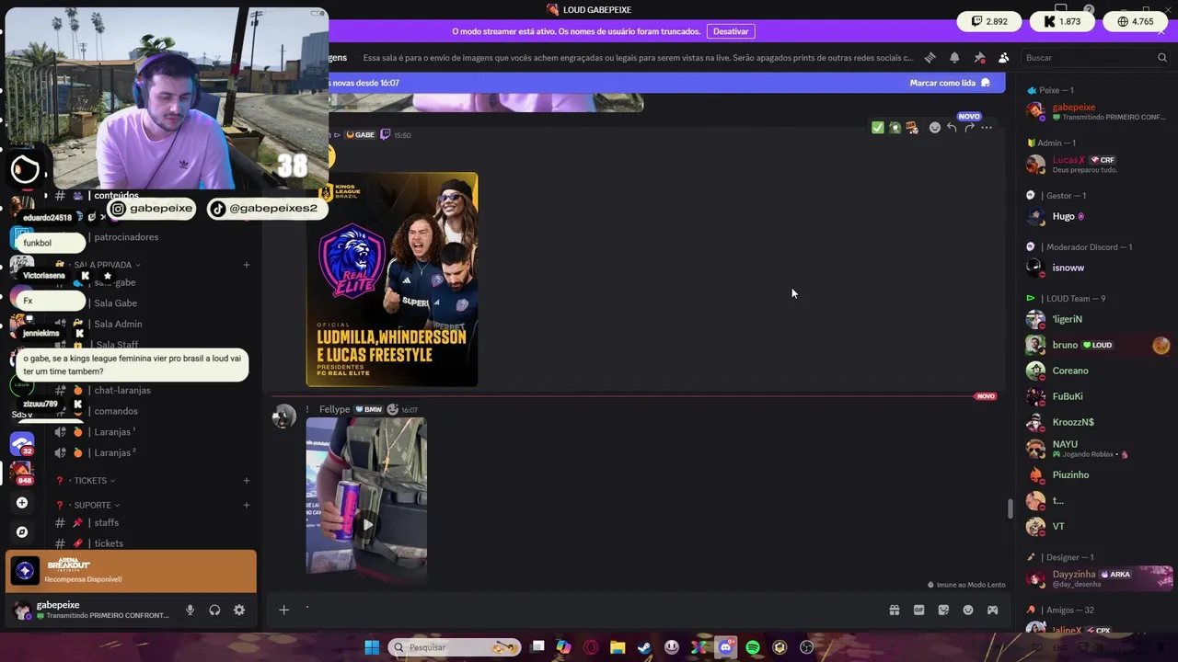Open Spotify from taskbar
This screenshot has width=1178, height=662.
(753, 647)
